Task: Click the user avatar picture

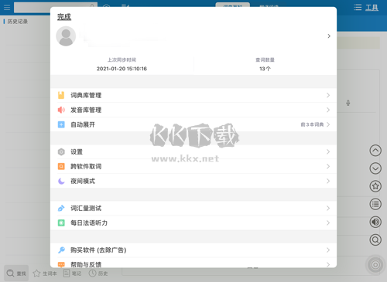Action: 66,36
